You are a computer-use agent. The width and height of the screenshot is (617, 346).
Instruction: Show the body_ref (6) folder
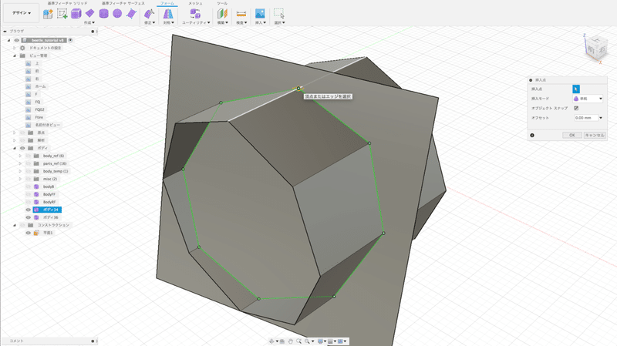pos(29,156)
